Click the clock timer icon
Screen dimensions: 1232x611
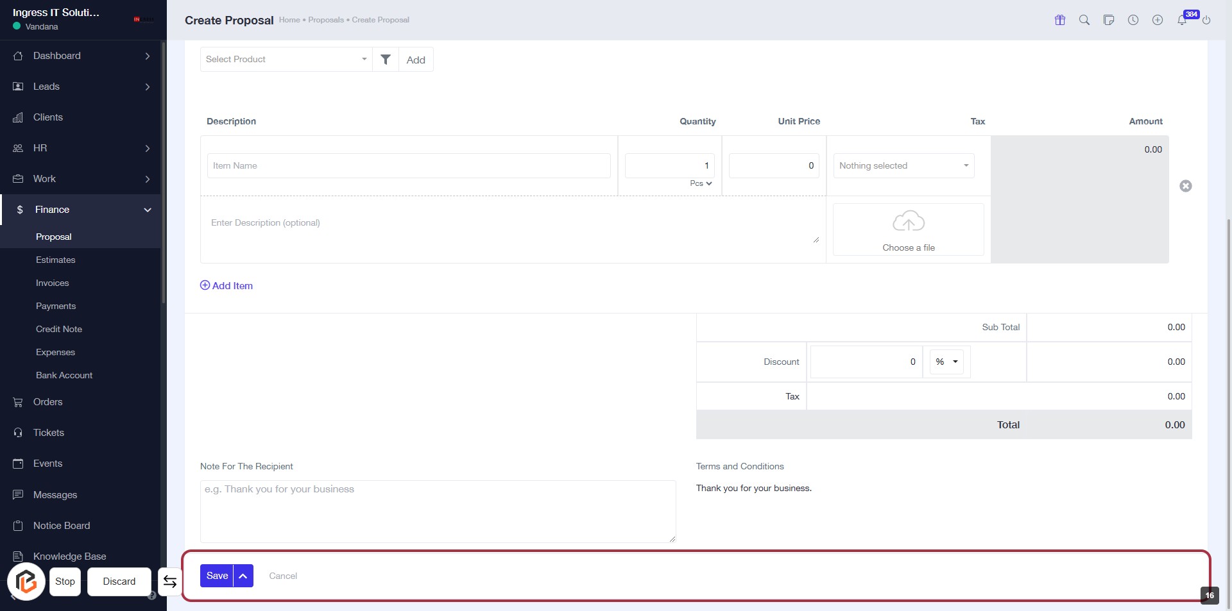point(1133,20)
